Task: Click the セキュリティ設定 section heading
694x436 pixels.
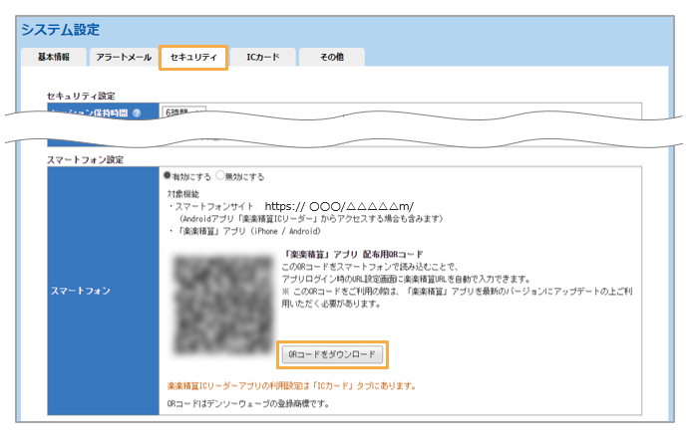Action: (81, 96)
